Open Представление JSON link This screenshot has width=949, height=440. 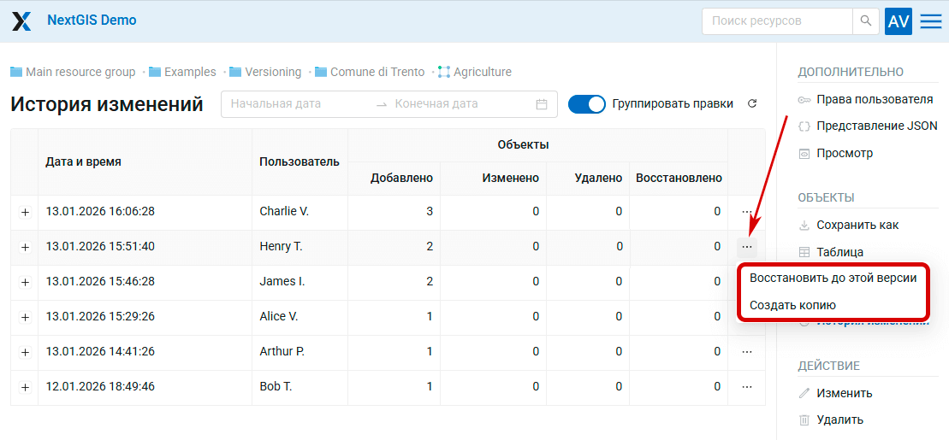click(x=876, y=126)
